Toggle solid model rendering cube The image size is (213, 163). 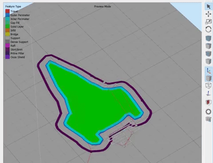point(209,78)
